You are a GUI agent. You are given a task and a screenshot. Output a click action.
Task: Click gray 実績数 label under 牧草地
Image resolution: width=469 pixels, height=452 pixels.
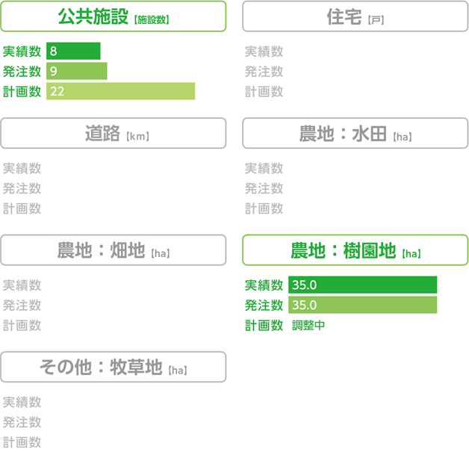coord(22,402)
